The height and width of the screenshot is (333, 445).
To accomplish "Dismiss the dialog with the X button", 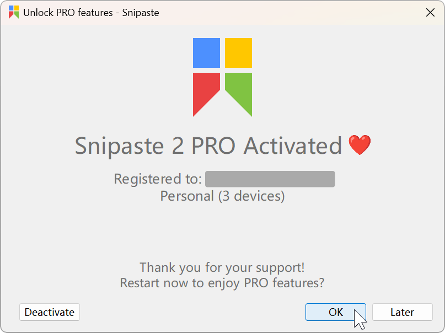I will (x=431, y=12).
